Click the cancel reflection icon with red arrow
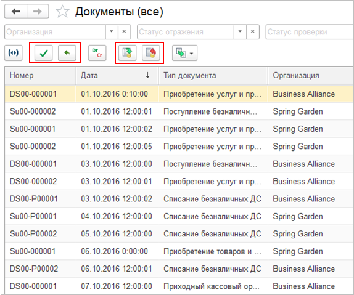This screenshot has width=354, height=295. pyautogui.click(x=151, y=53)
